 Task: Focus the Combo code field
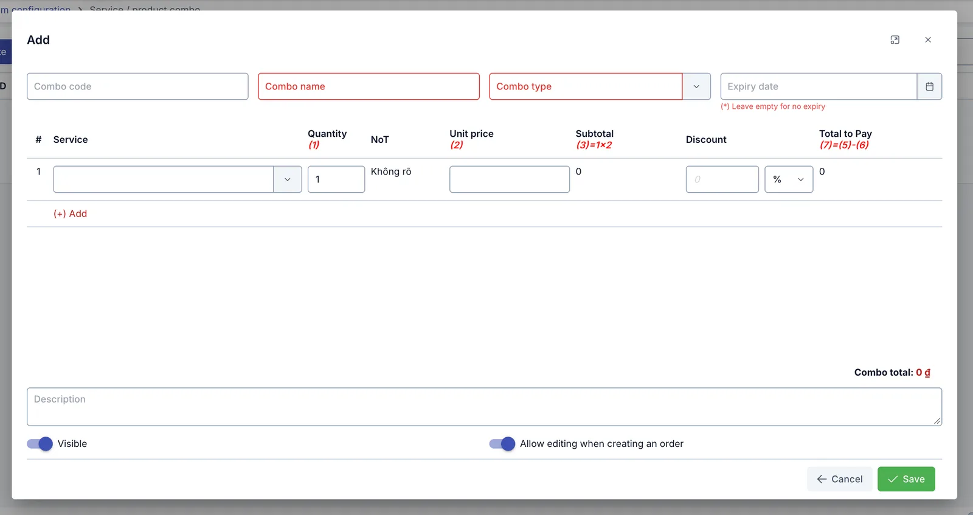[x=137, y=86]
